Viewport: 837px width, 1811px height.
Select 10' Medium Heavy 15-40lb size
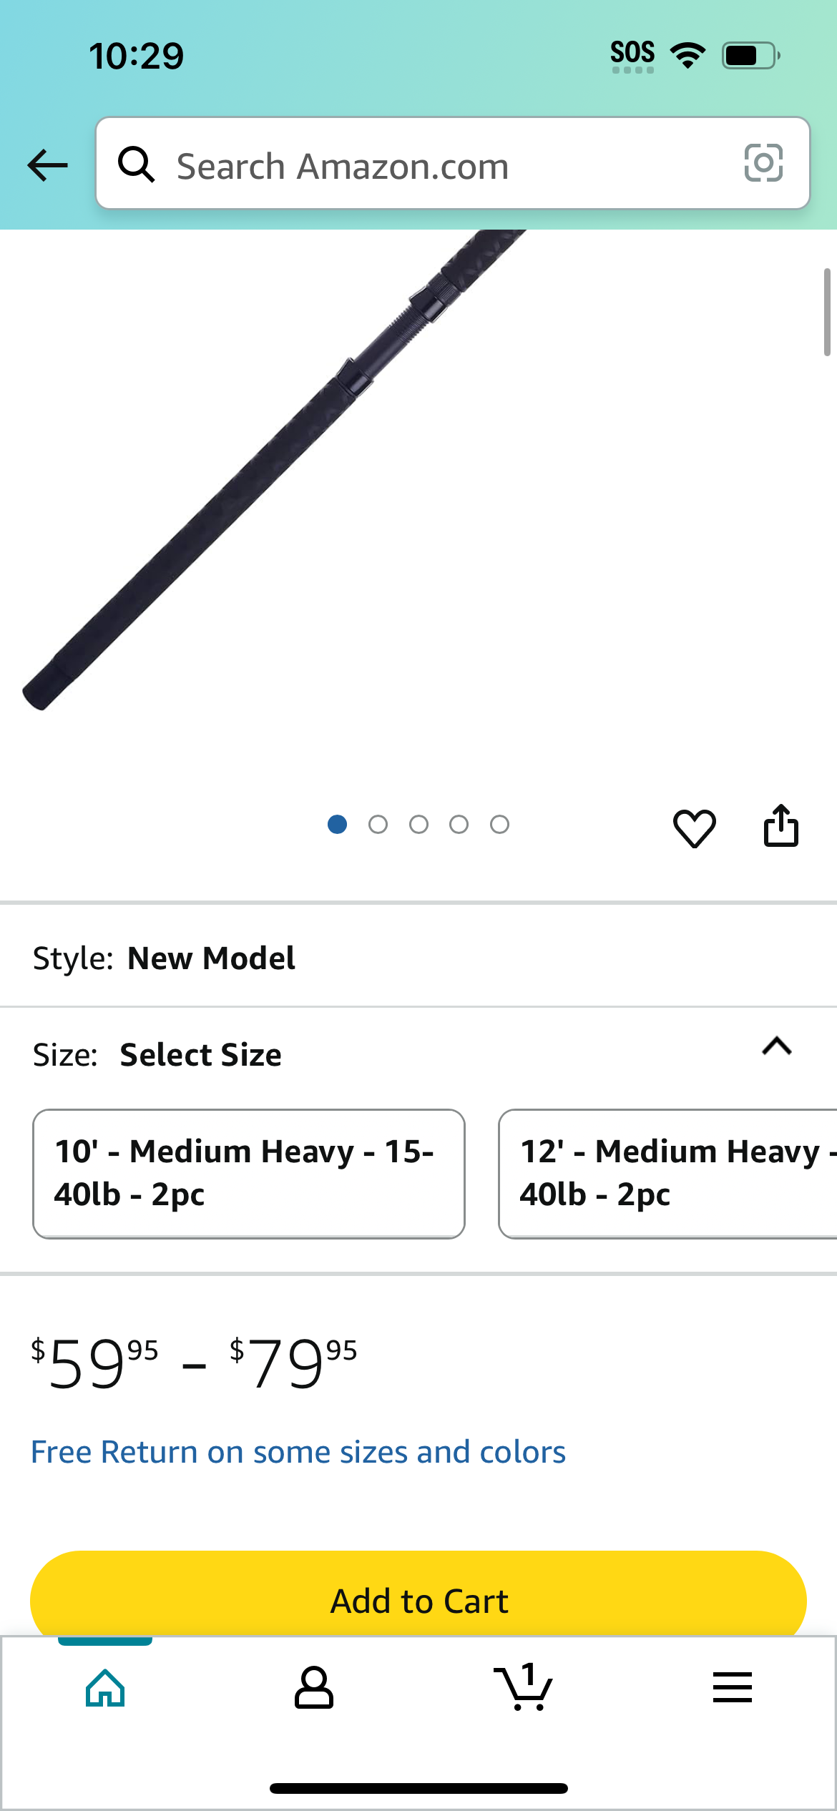click(x=249, y=1174)
